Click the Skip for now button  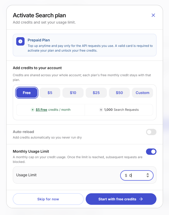48,199
